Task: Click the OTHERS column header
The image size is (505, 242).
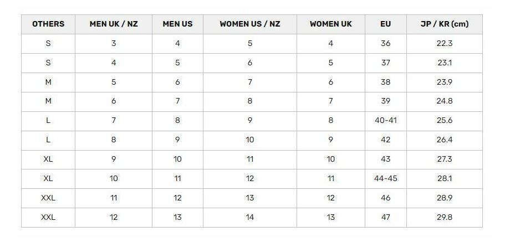Action: [x=48, y=24]
